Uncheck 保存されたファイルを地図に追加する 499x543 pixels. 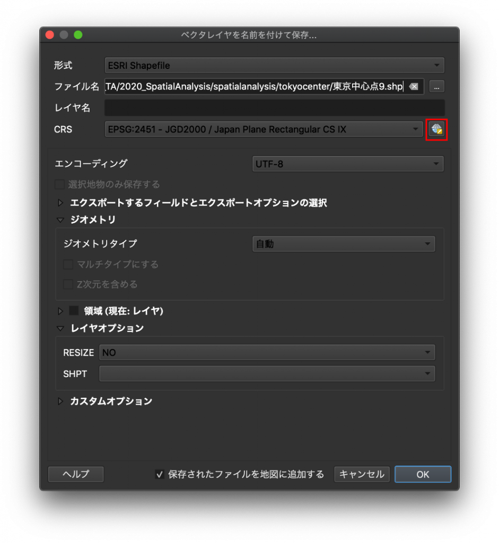click(x=159, y=475)
